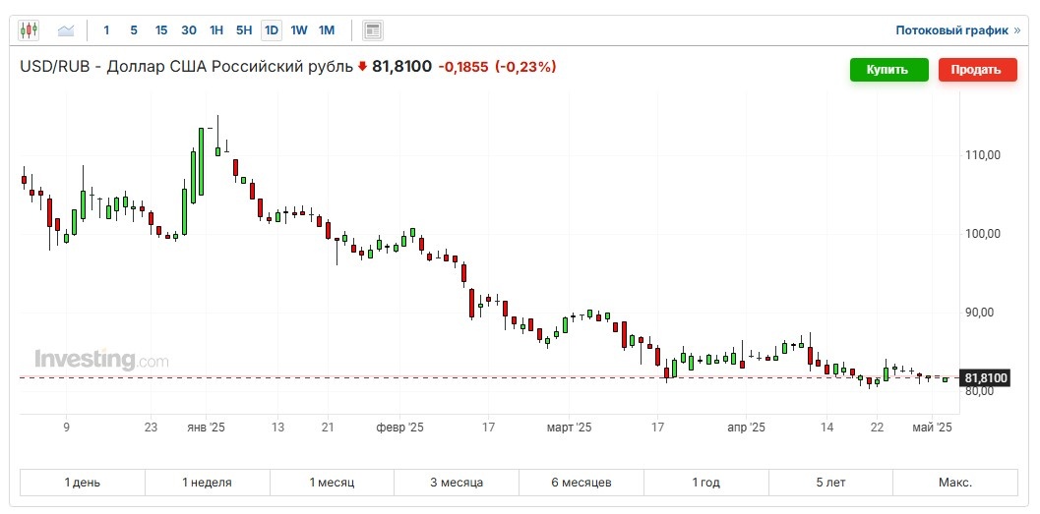Click the green Купить button
1040x514 pixels.
888,70
